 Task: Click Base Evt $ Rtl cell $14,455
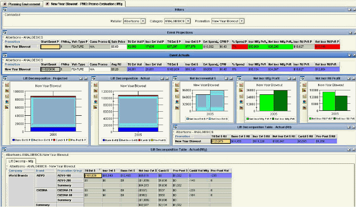[x=241, y=141]
